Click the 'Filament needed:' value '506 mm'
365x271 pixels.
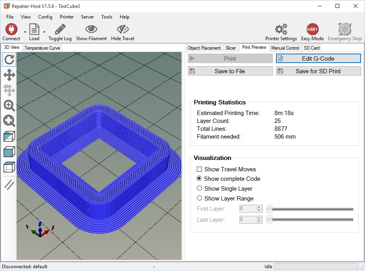point(285,137)
